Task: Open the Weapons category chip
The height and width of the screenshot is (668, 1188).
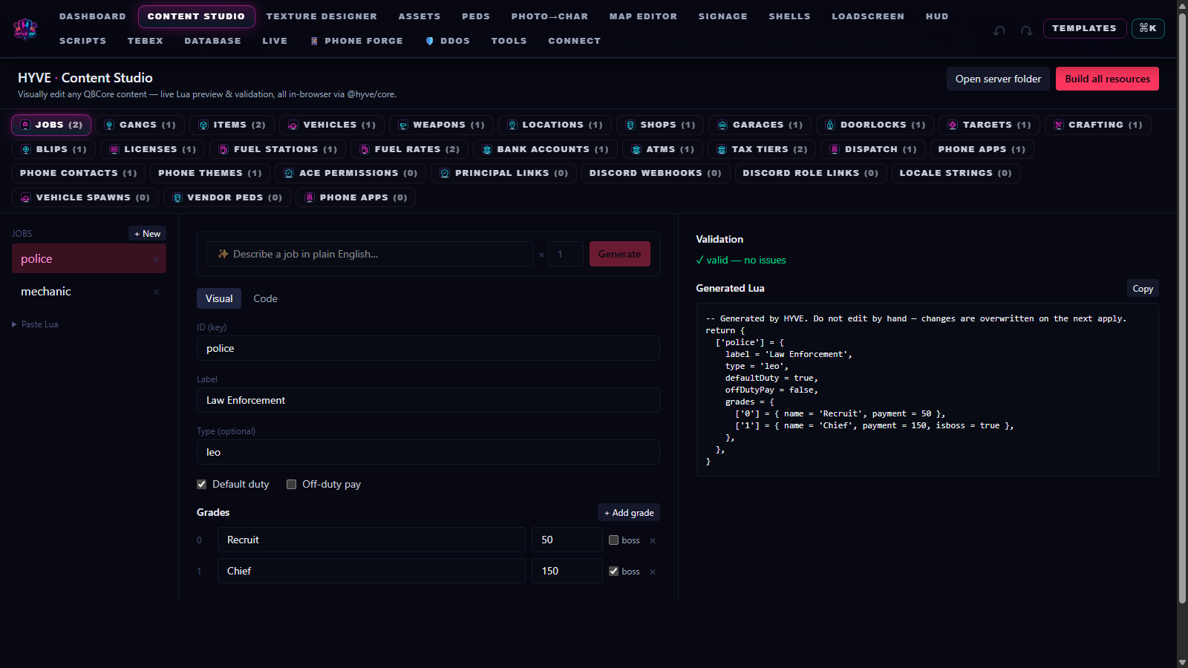Action: 441,125
